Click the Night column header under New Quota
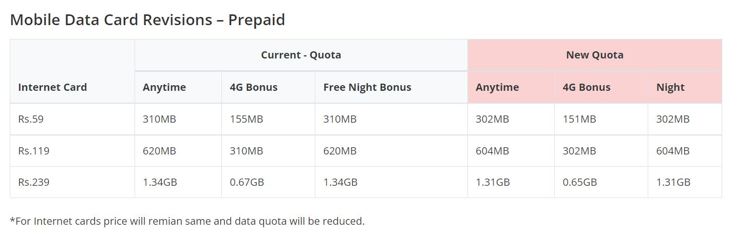 670,87
